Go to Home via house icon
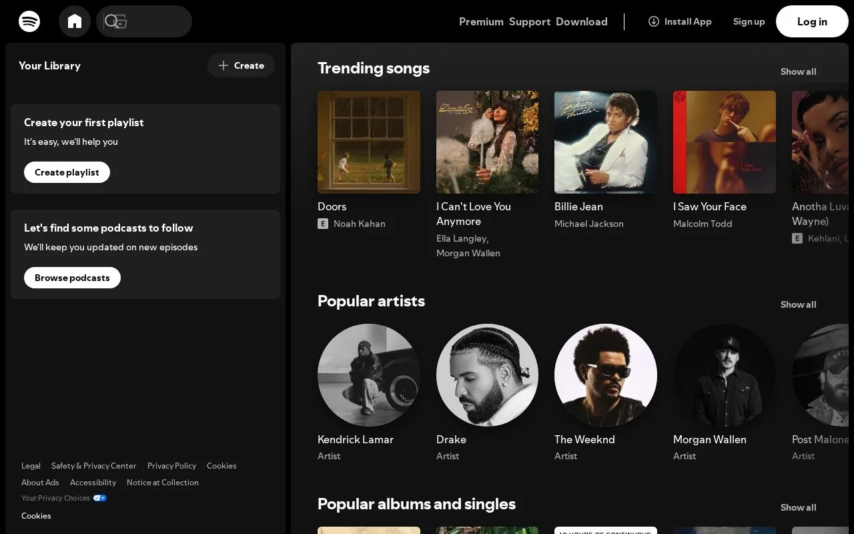 coord(75,21)
